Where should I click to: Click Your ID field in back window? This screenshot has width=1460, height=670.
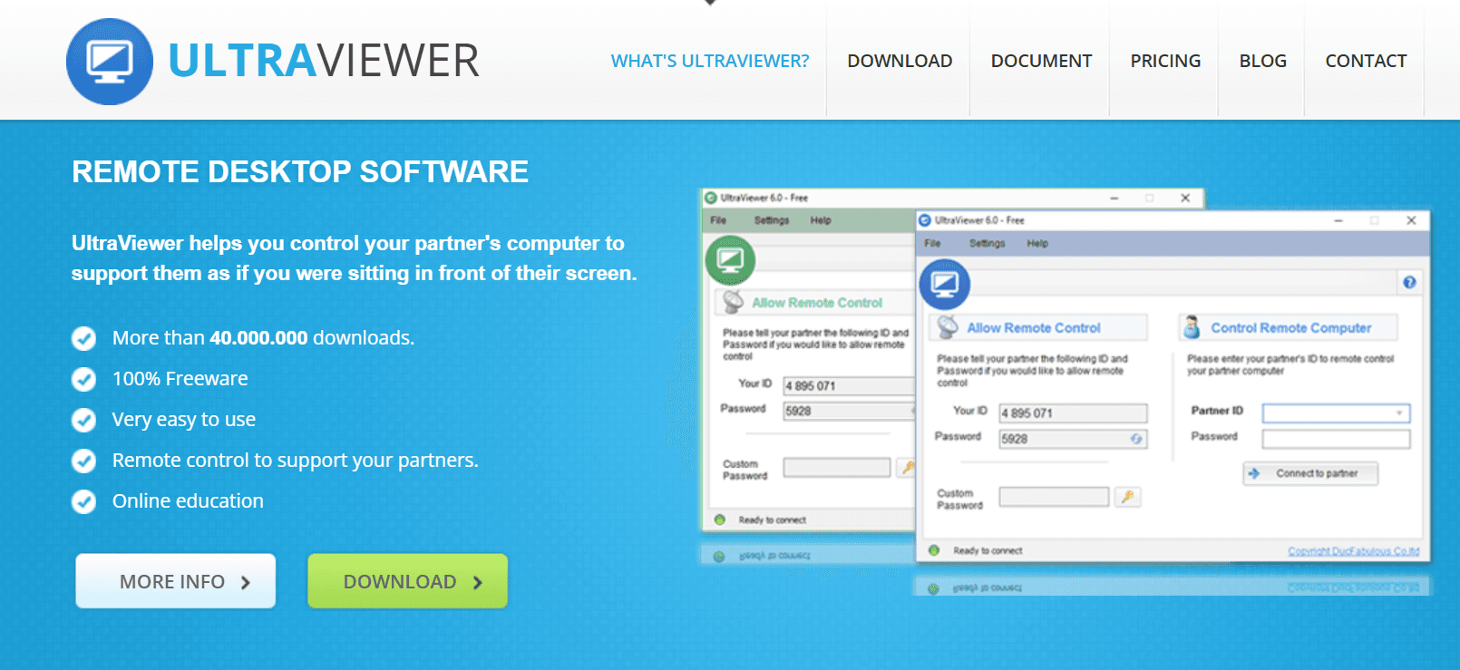849,386
